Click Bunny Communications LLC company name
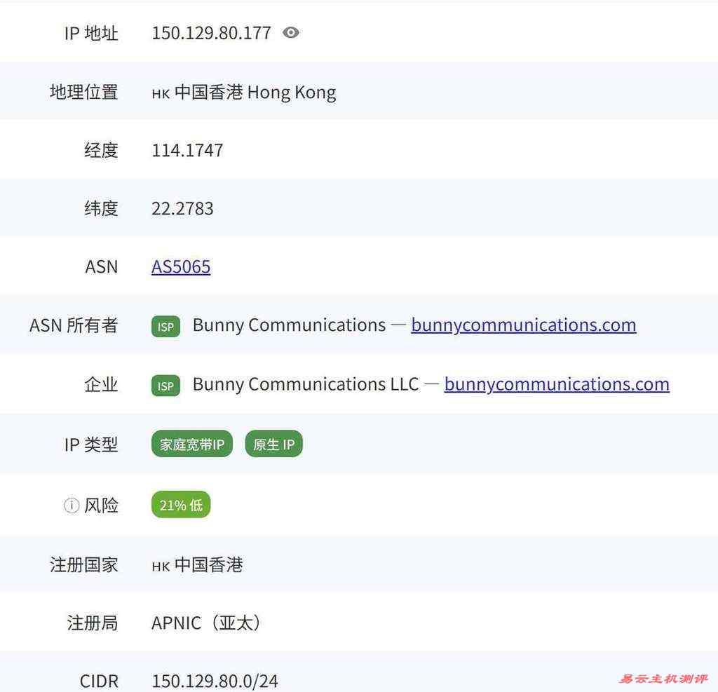Image resolution: width=718 pixels, height=692 pixels. (x=306, y=384)
